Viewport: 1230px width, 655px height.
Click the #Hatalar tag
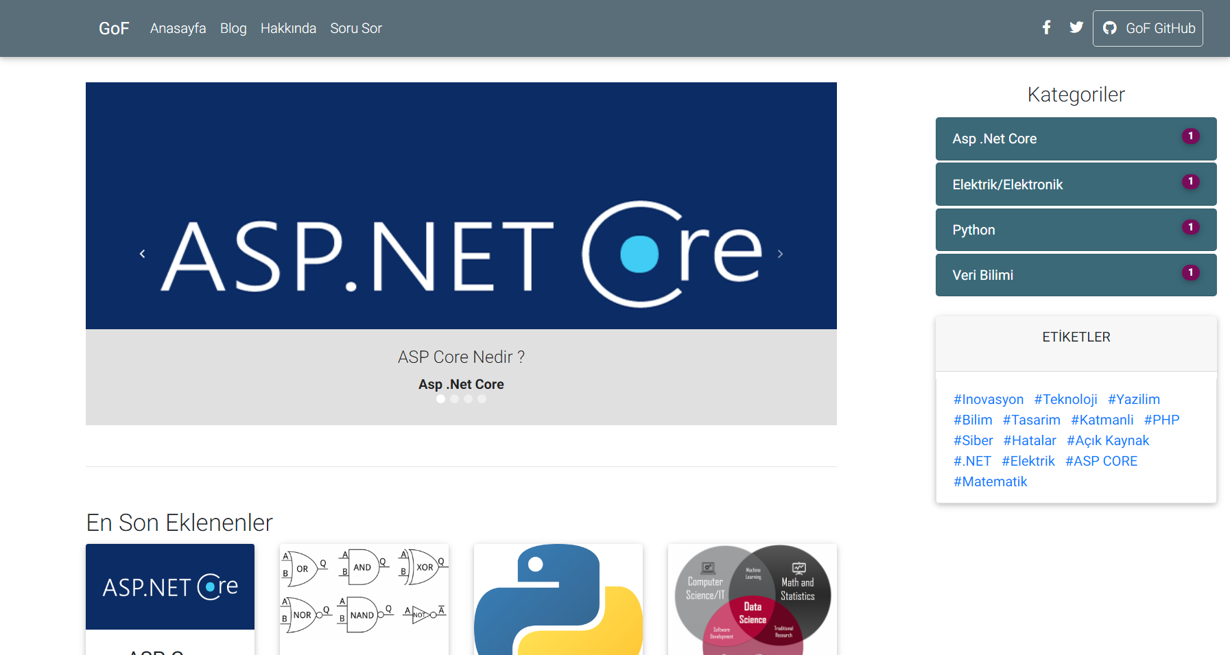1030,440
